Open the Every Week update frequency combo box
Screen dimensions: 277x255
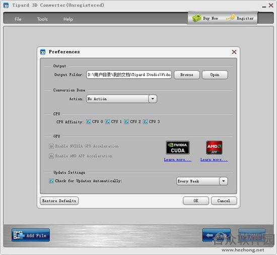point(202,181)
